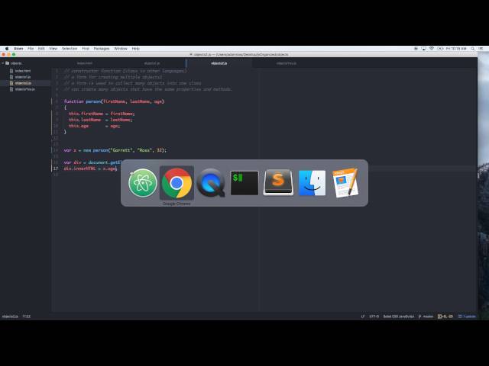Choose QuickTime Player in the app switcher
Image resolution: width=489 pixels, height=366 pixels.
[211, 183]
